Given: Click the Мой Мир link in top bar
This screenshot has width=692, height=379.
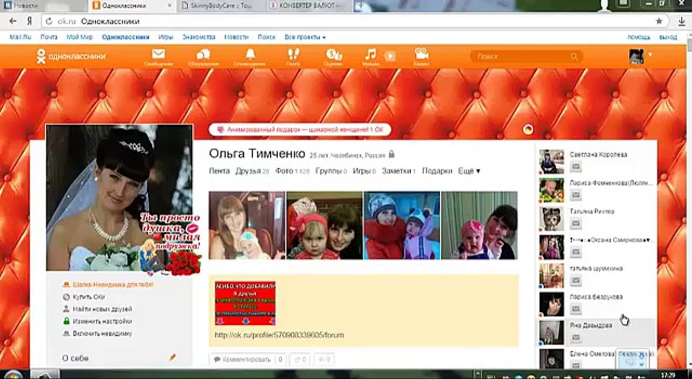Looking at the screenshot, I should 79,37.
